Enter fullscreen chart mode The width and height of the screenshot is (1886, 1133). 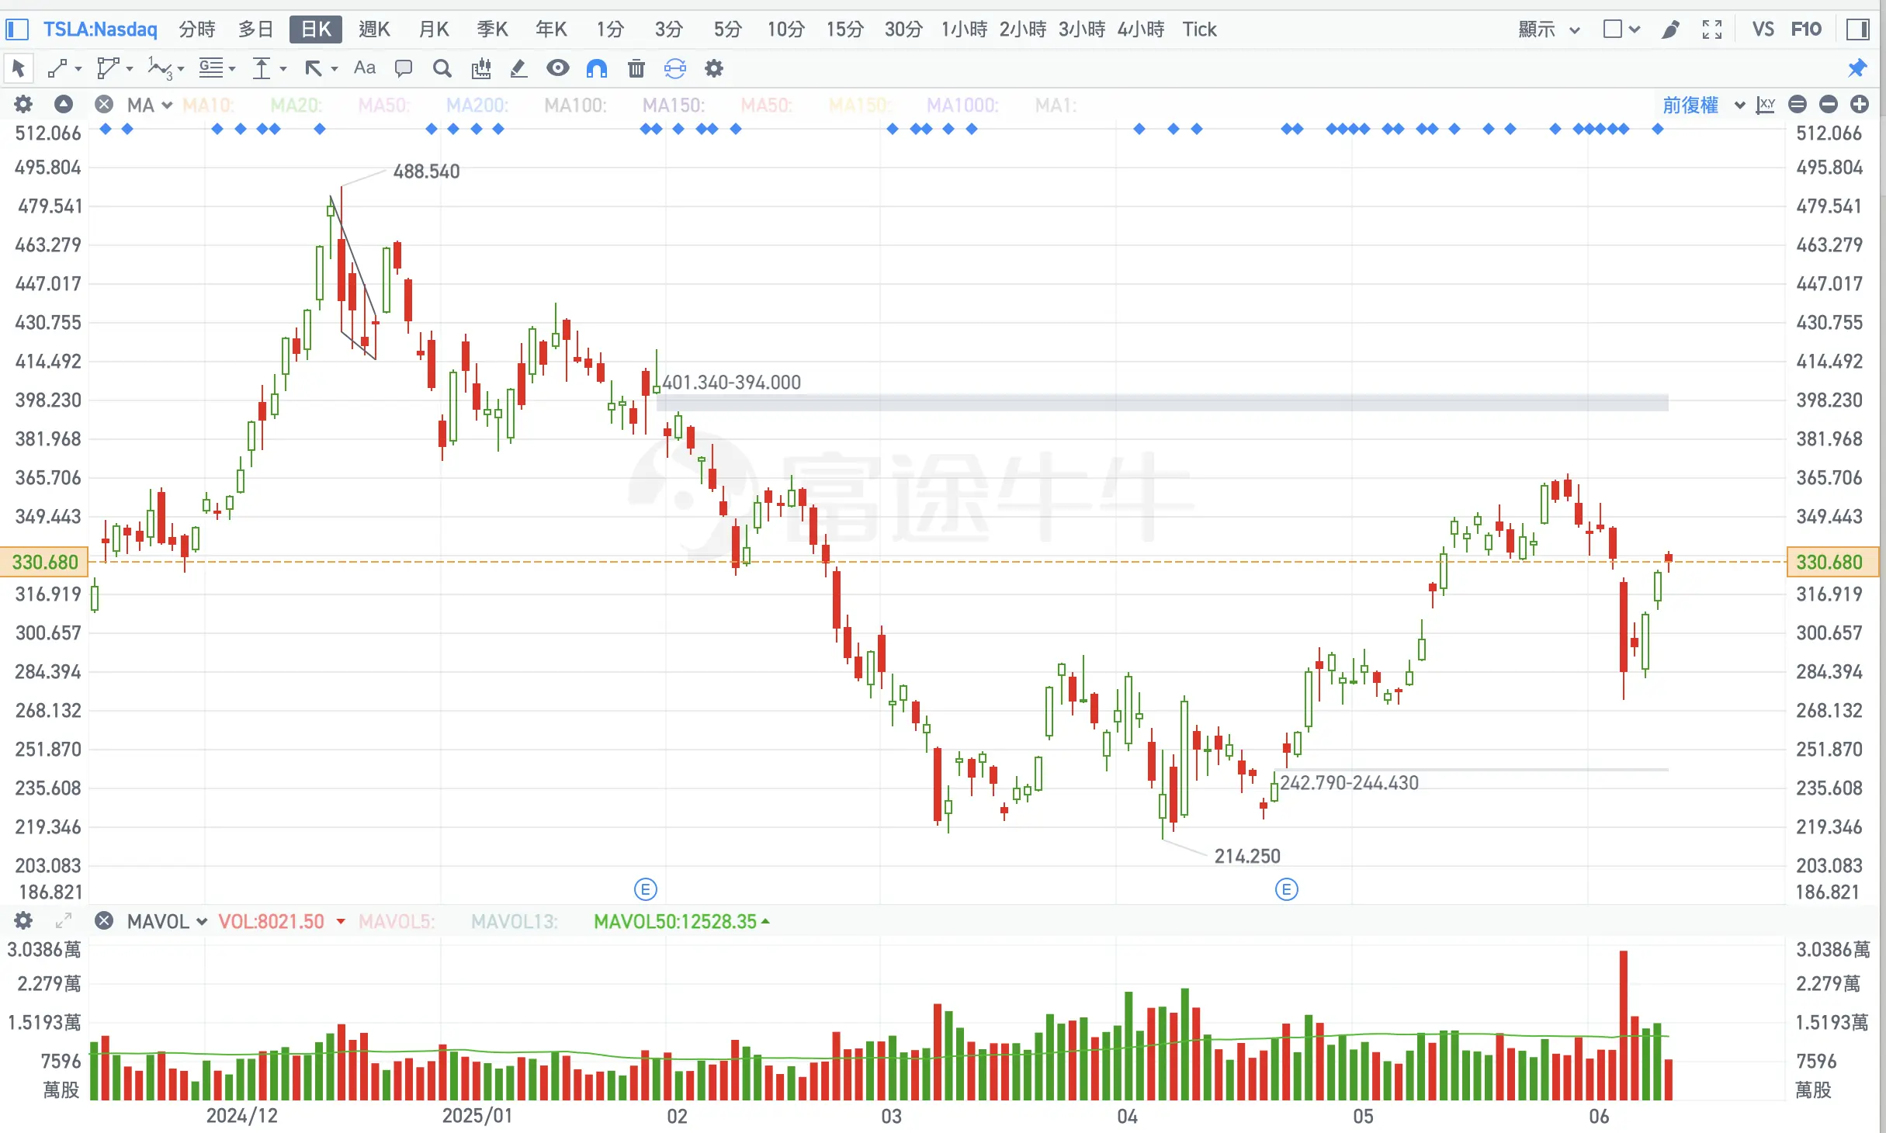(x=1711, y=29)
